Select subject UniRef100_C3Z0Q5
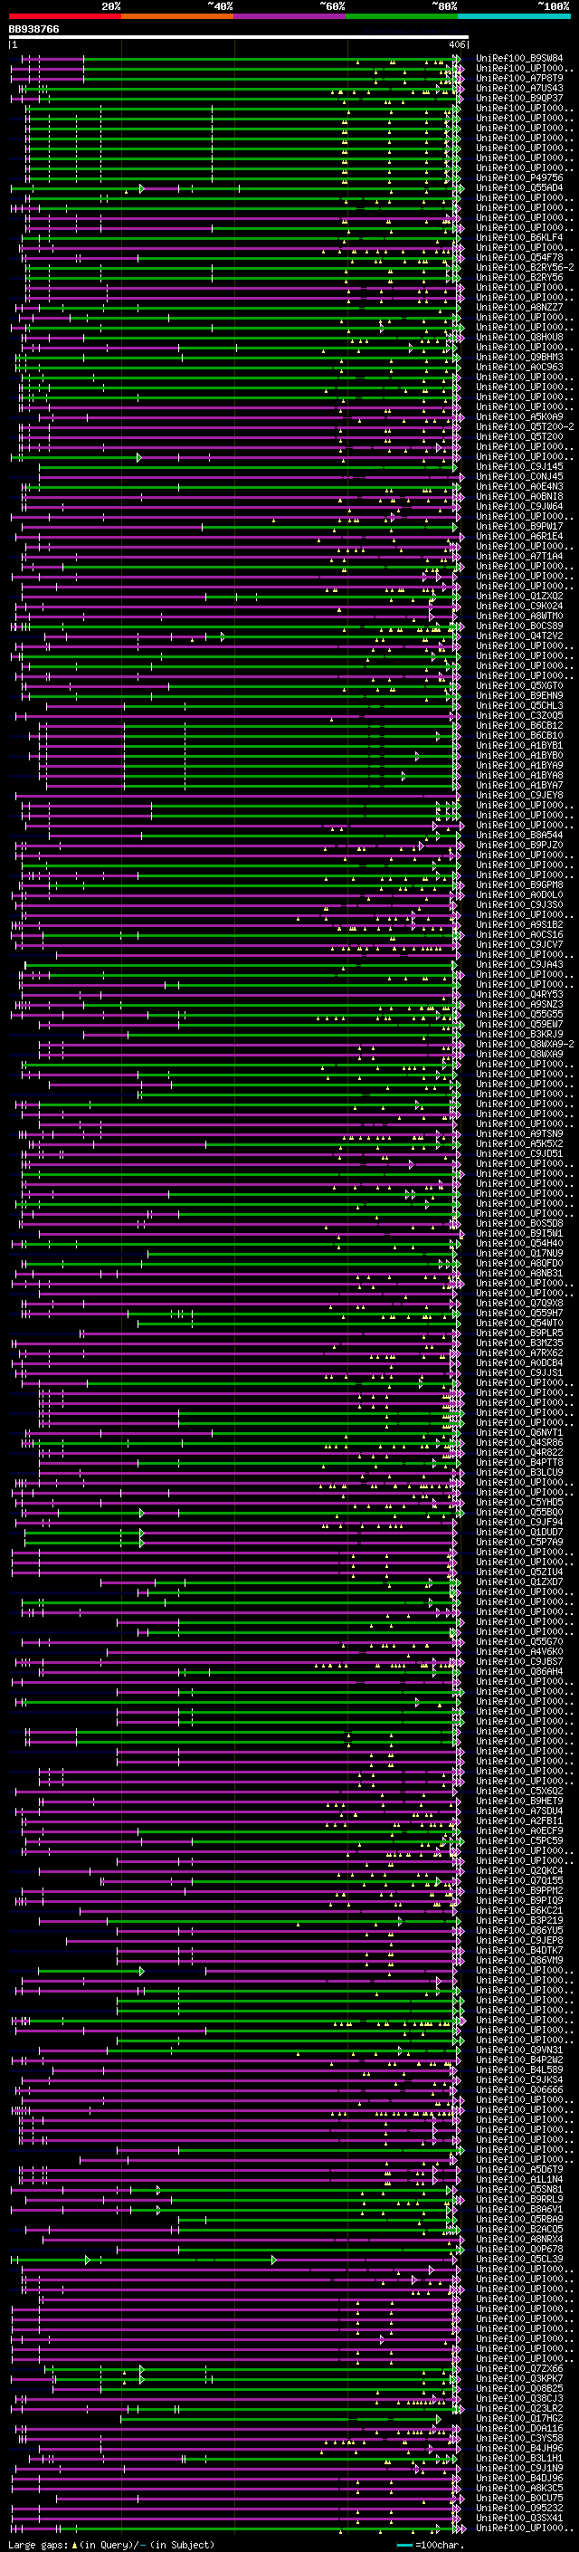Viewport: 579px width, 2552px height. (x=519, y=715)
